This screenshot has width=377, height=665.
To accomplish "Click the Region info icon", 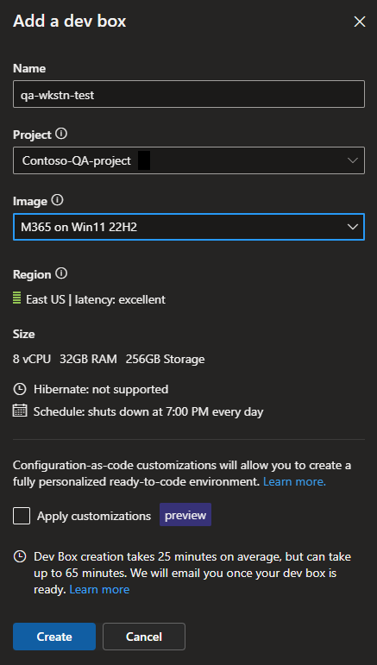I will (x=61, y=274).
